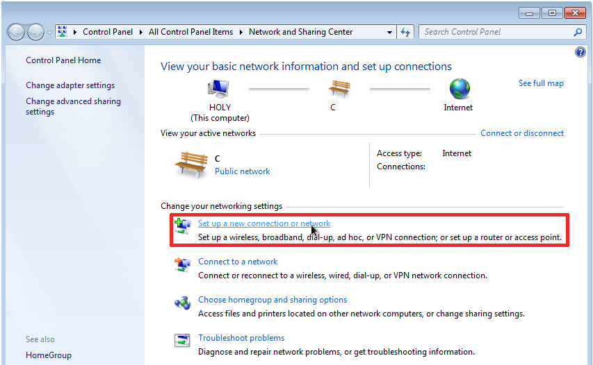Go to Control Panel Home

point(63,60)
